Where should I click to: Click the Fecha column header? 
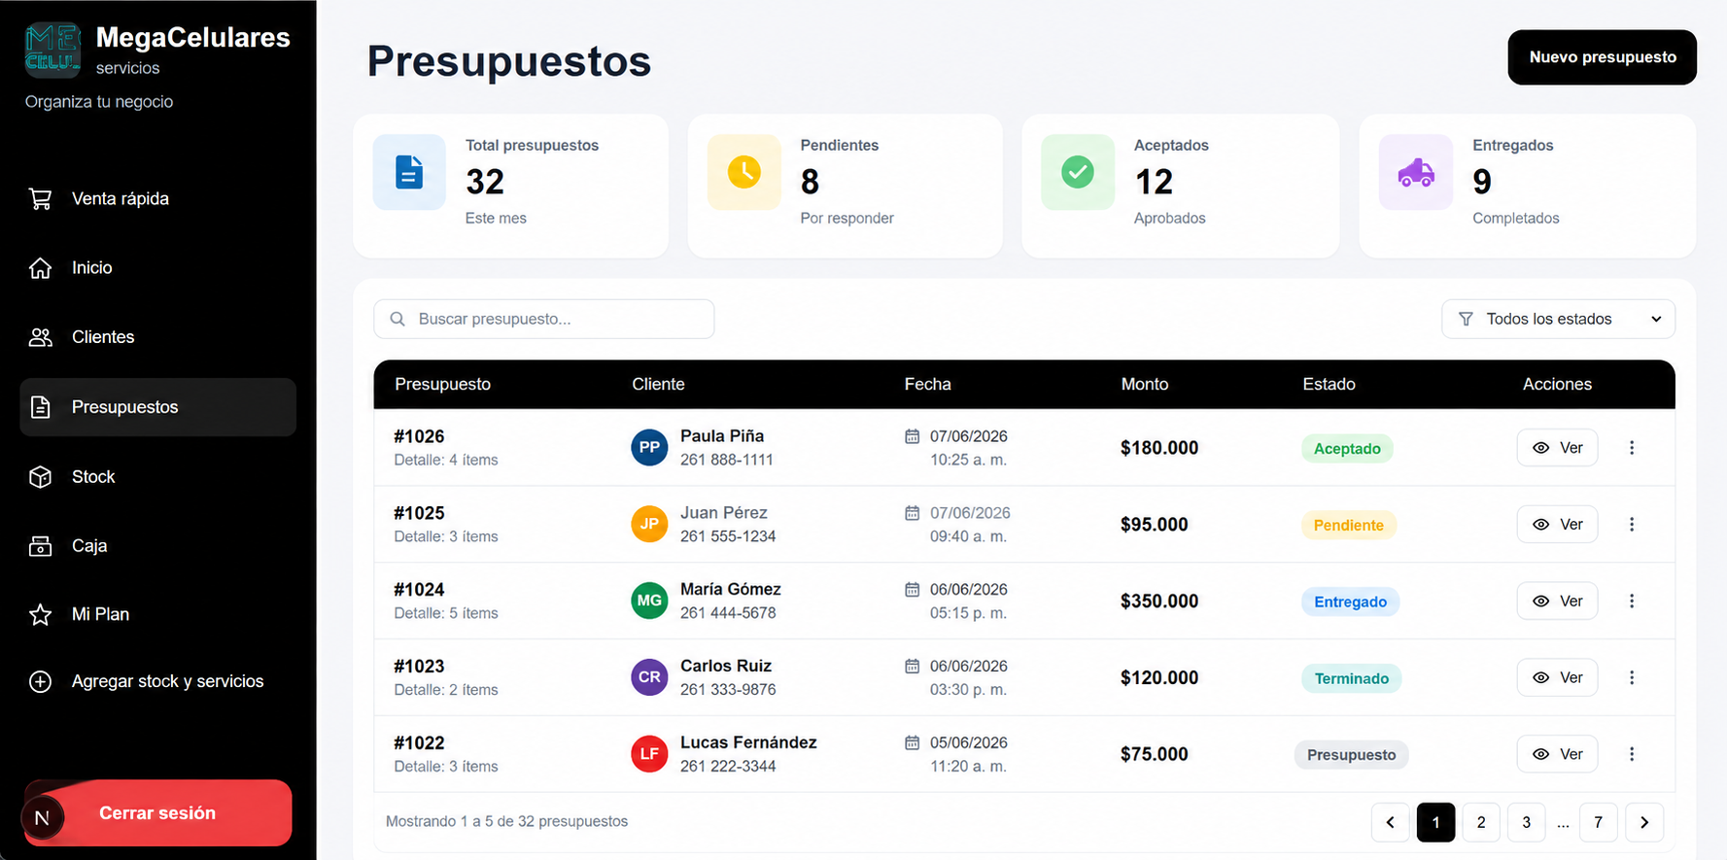[x=928, y=385]
